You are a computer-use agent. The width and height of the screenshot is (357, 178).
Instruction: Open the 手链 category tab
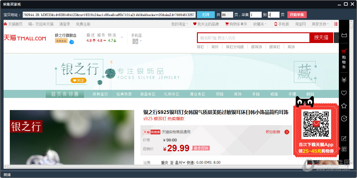click(x=256, y=94)
